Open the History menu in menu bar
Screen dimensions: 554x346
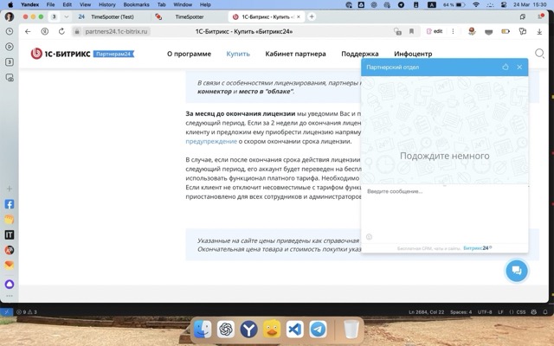point(107,4)
